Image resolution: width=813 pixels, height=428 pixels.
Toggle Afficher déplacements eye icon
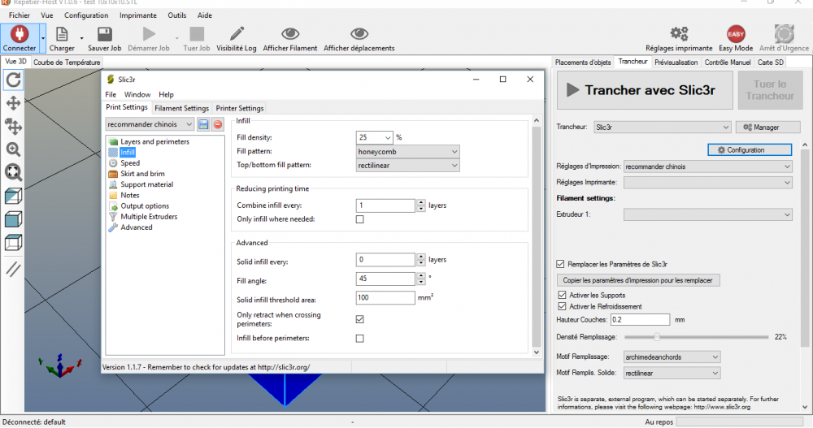coord(359,34)
